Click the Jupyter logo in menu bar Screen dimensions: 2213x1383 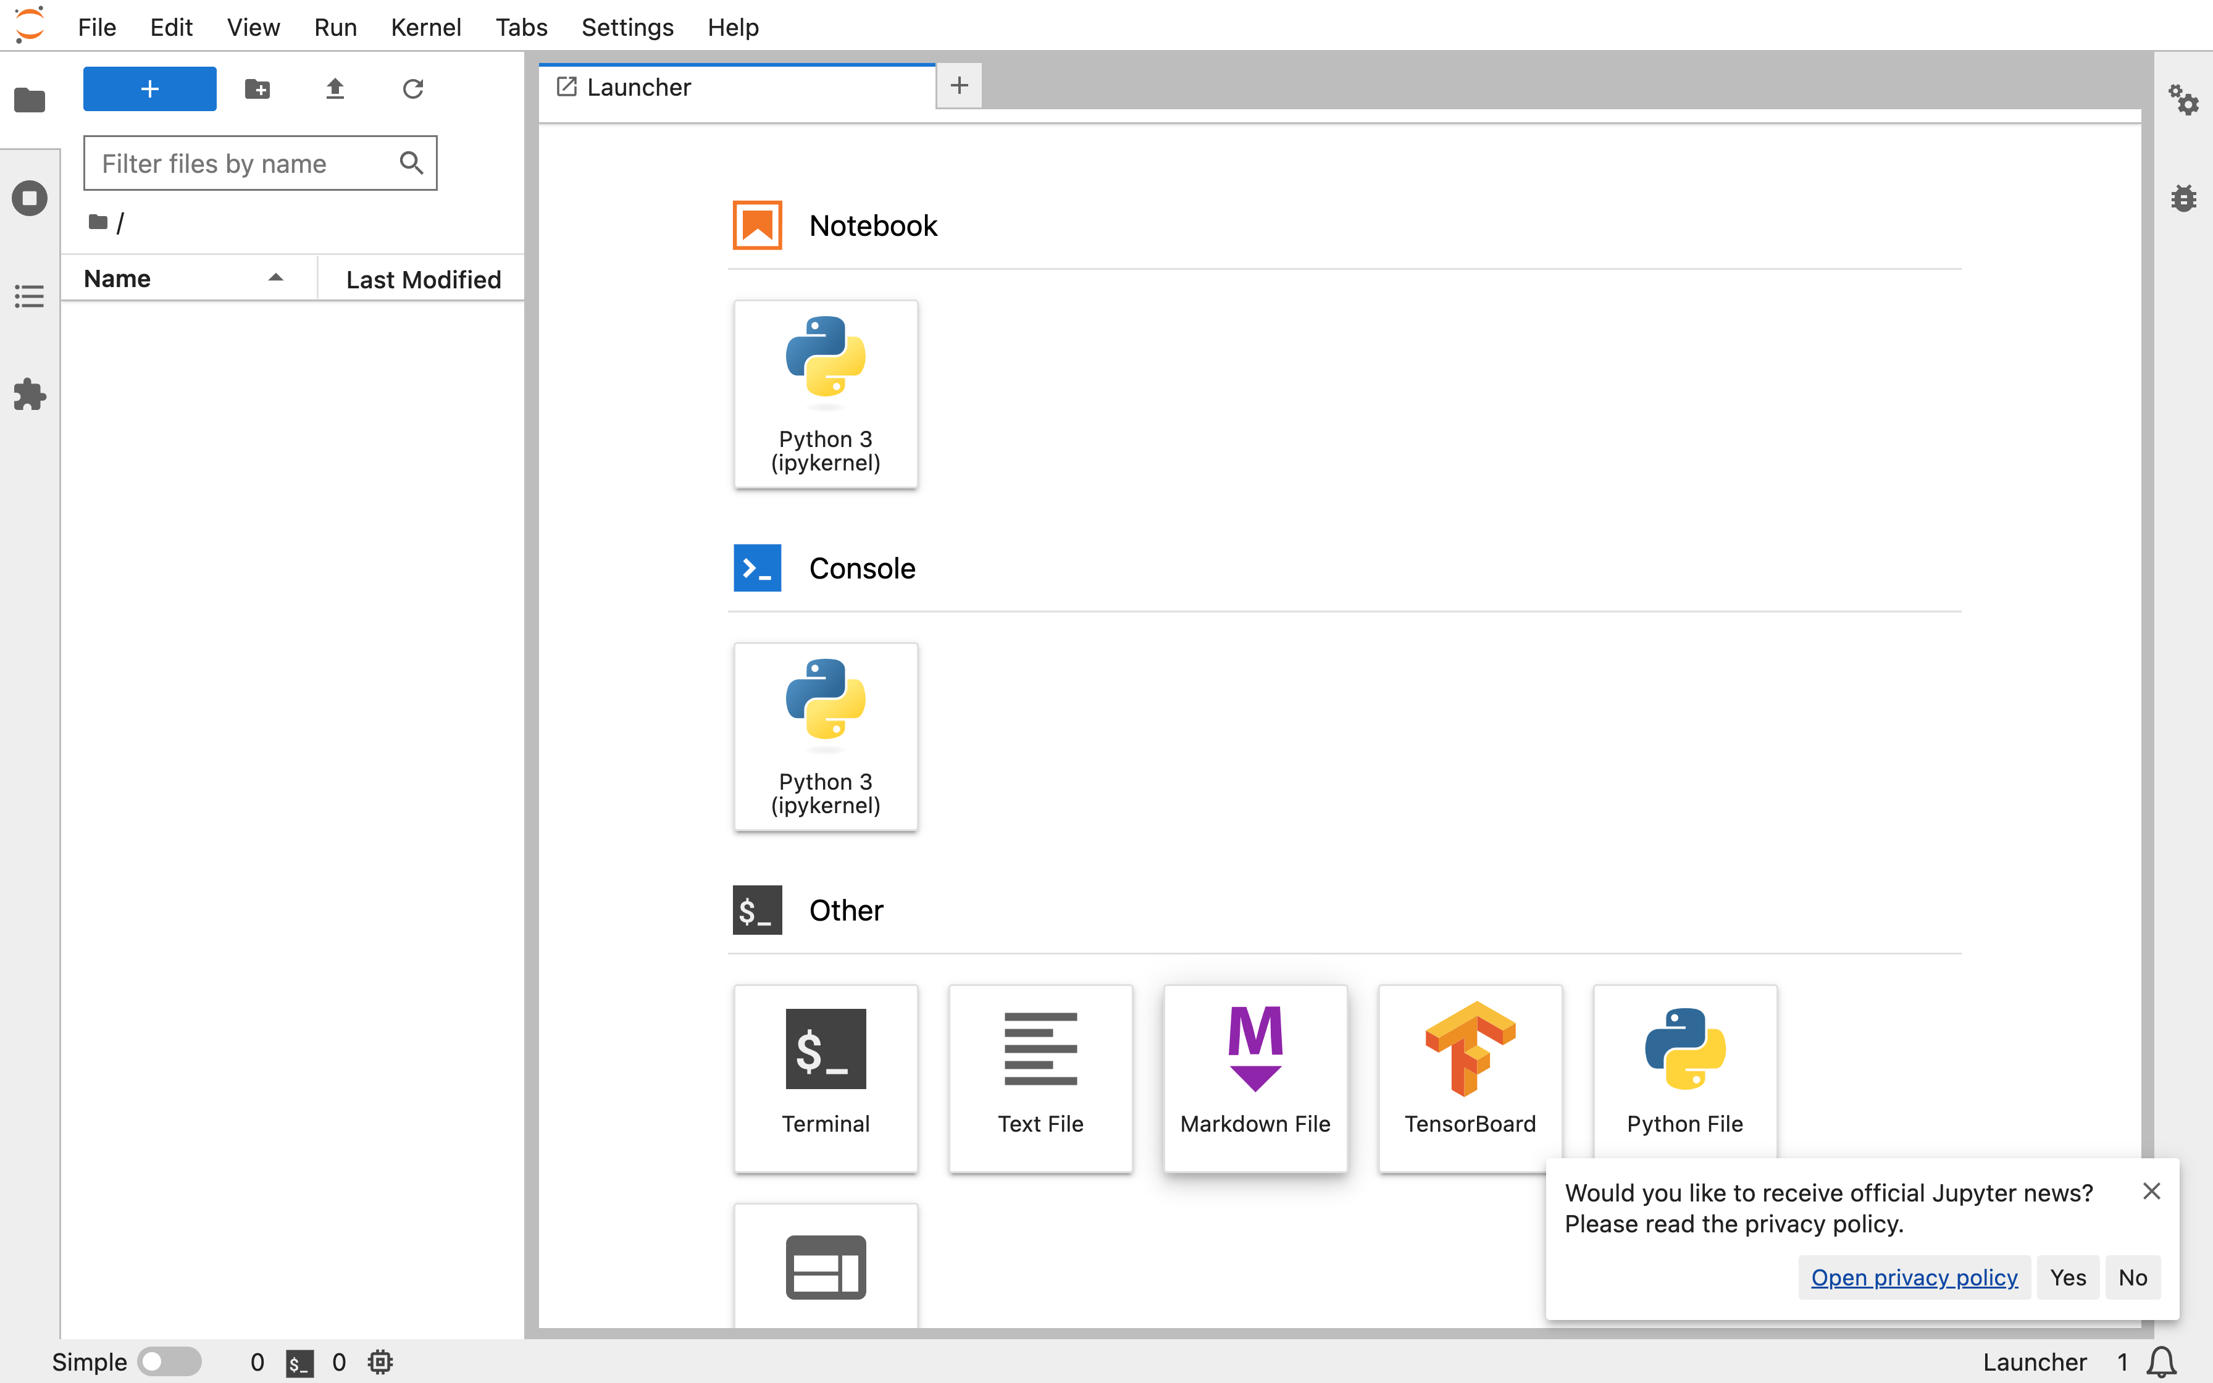point(29,25)
